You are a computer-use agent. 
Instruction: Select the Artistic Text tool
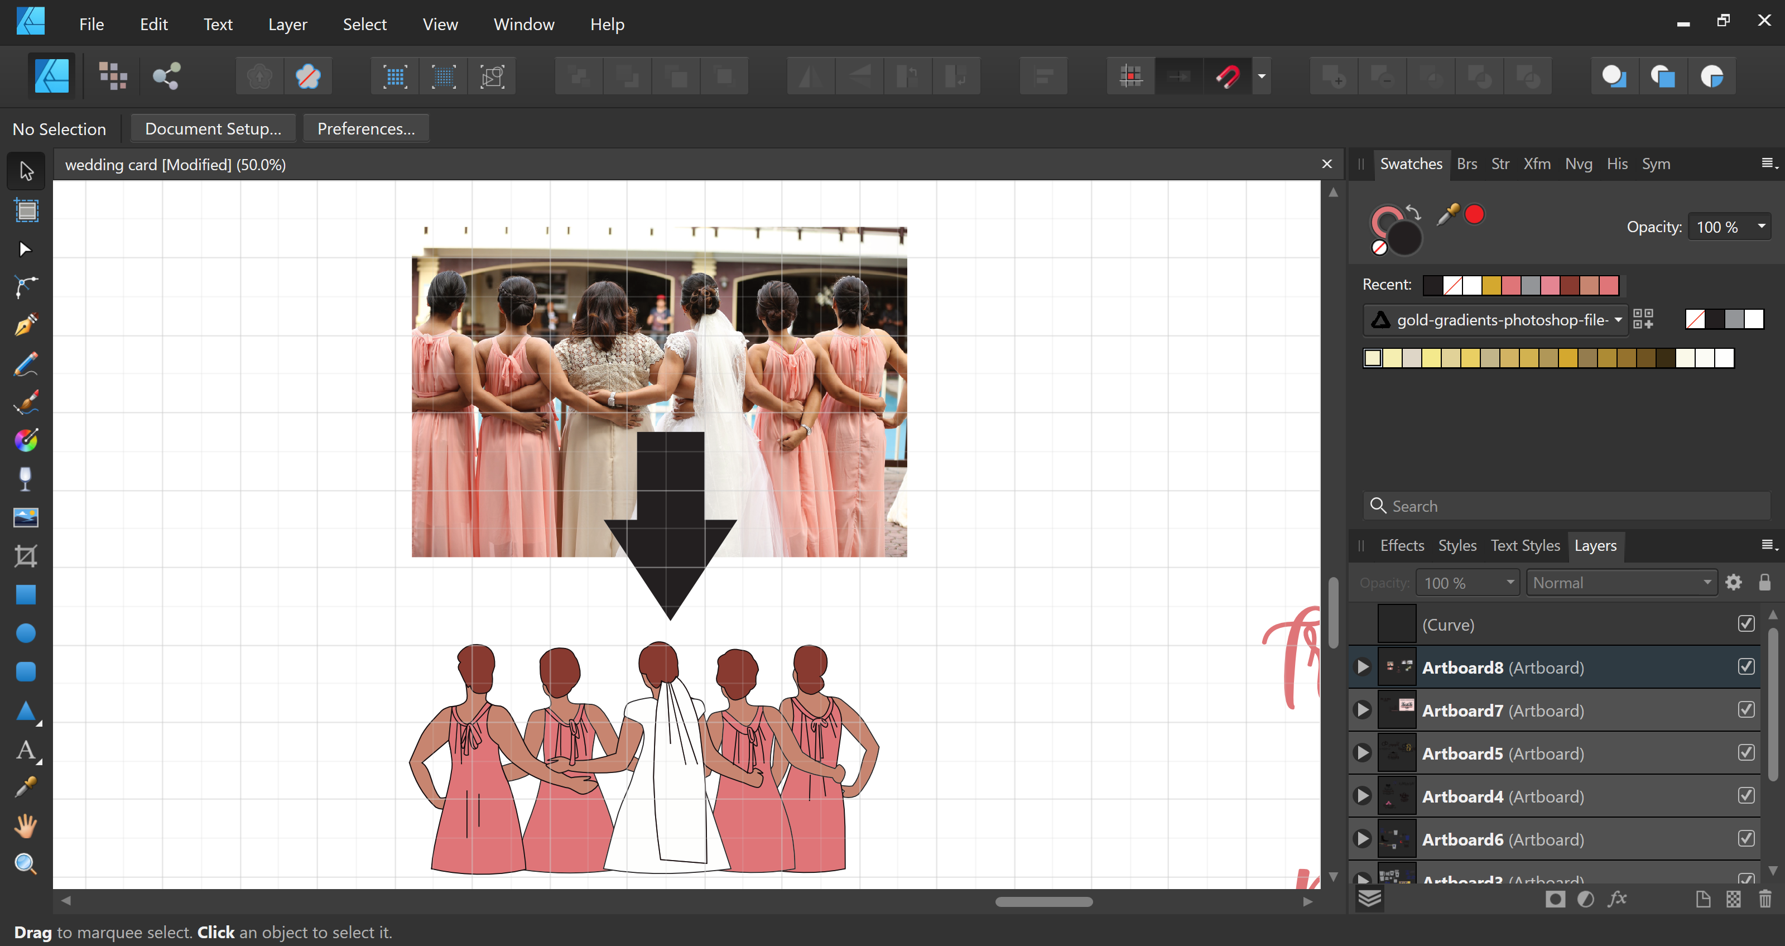coord(26,750)
